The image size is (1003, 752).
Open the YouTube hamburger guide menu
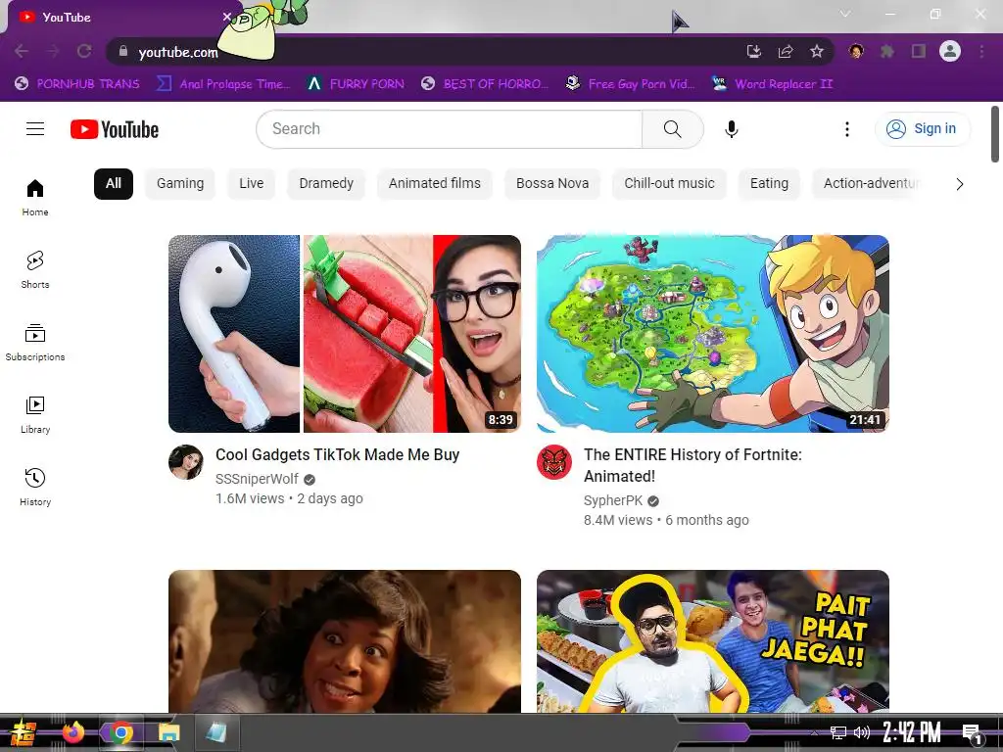[35, 129]
